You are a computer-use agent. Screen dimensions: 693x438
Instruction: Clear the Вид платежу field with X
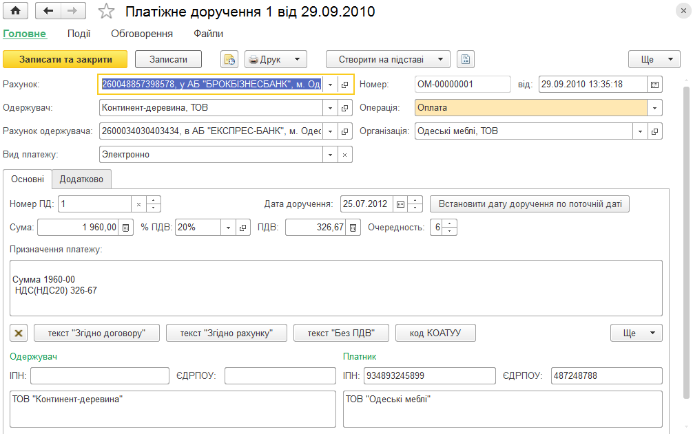click(344, 155)
